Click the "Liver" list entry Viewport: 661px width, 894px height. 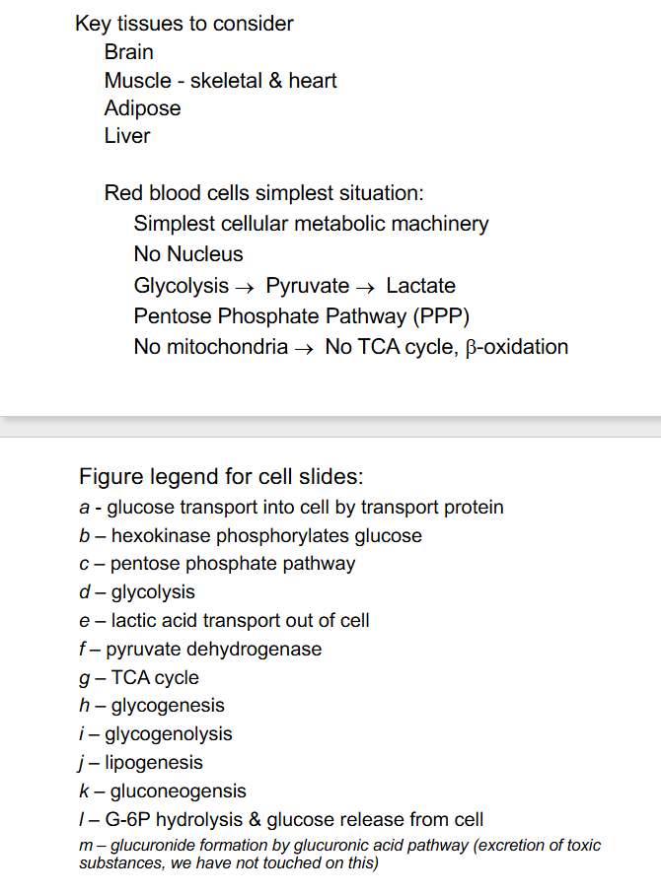[127, 136]
